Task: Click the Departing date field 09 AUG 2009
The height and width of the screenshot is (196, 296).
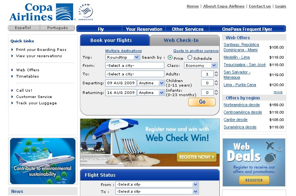Action: pos(120,83)
